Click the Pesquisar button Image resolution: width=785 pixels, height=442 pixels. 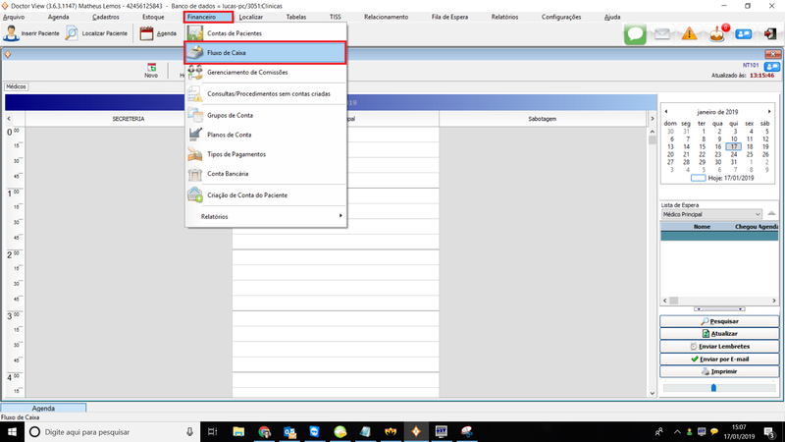[719, 321]
